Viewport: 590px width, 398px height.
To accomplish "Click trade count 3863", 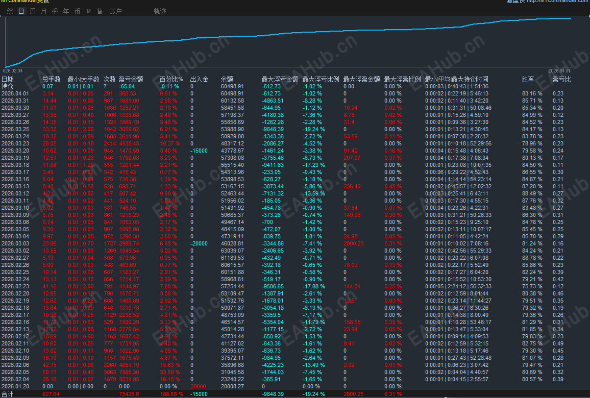I will (110, 372).
